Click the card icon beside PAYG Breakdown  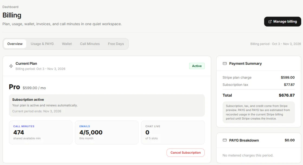coord(225,140)
